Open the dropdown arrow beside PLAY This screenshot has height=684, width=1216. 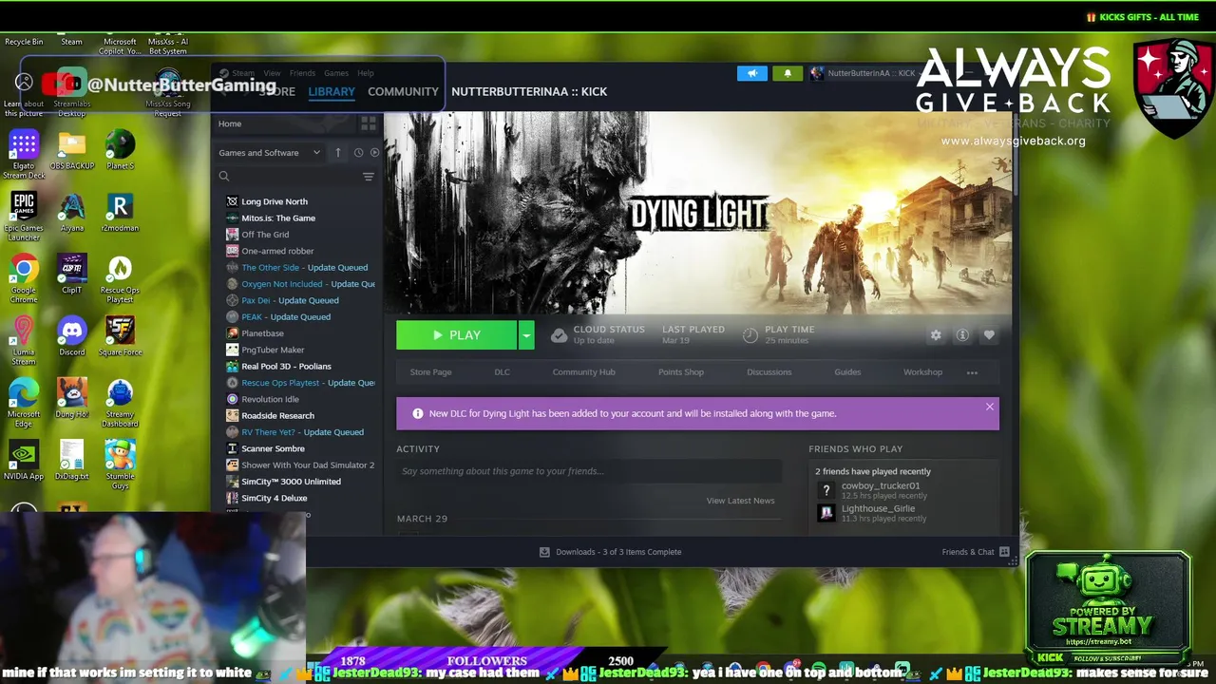[526, 335]
